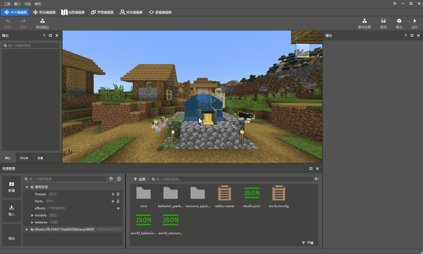The height and width of the screenshot is (254, 423).
Task: Float the 舞台 panel with its window icon
Action: point(50,35)
